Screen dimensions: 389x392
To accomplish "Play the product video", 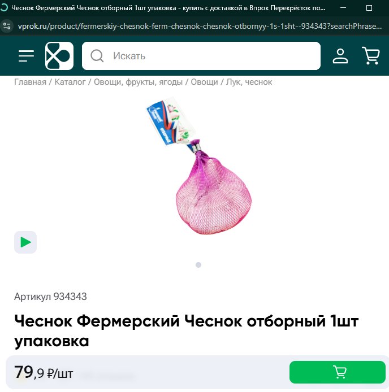I will point(25,242).
